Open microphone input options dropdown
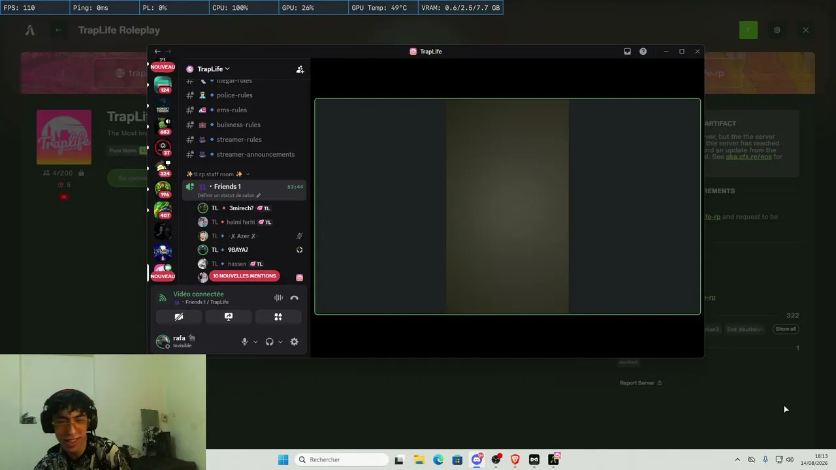This screenshot has width=836, height=470. point(255,342)
